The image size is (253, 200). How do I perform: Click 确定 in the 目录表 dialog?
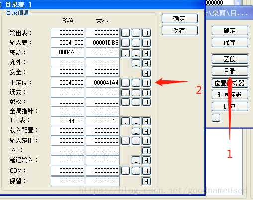pyautogui.click(x=179, y=18)
